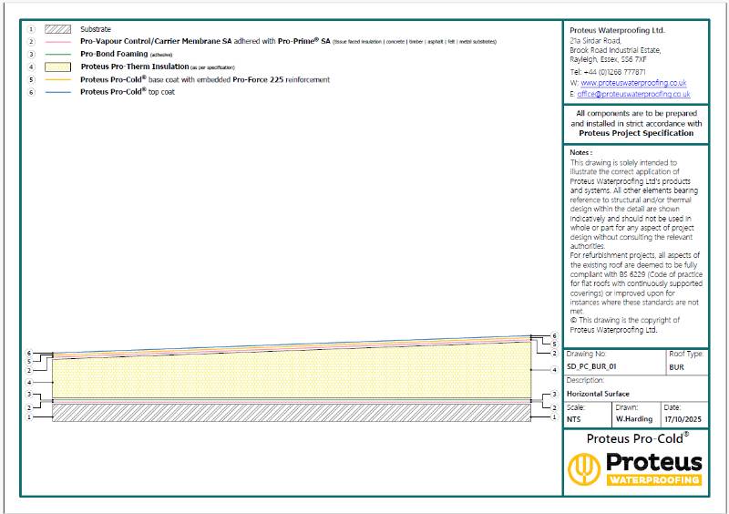729x514 pixels.
Task: Select callout 6 on left of section drawing
Action: (29, 354)
